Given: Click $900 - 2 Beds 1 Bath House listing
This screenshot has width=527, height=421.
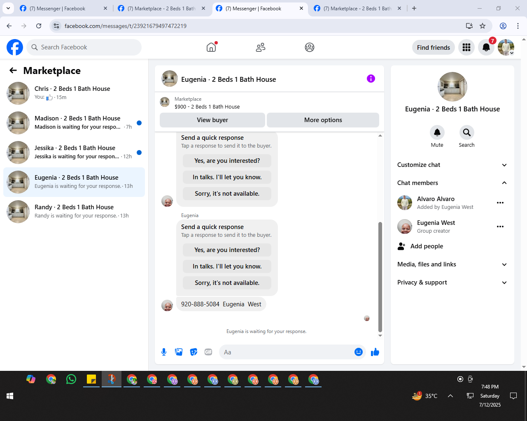Looking at the screenshot, I should click(x=207, y=107).
